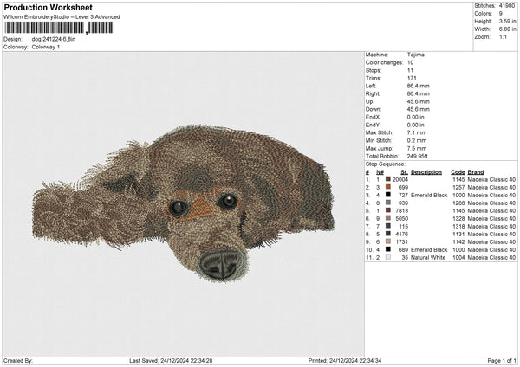Click the stop 9 swatch, code 1142

pyautogui.click(x=387, y=241)
